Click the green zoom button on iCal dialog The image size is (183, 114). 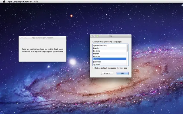(97, 36)
